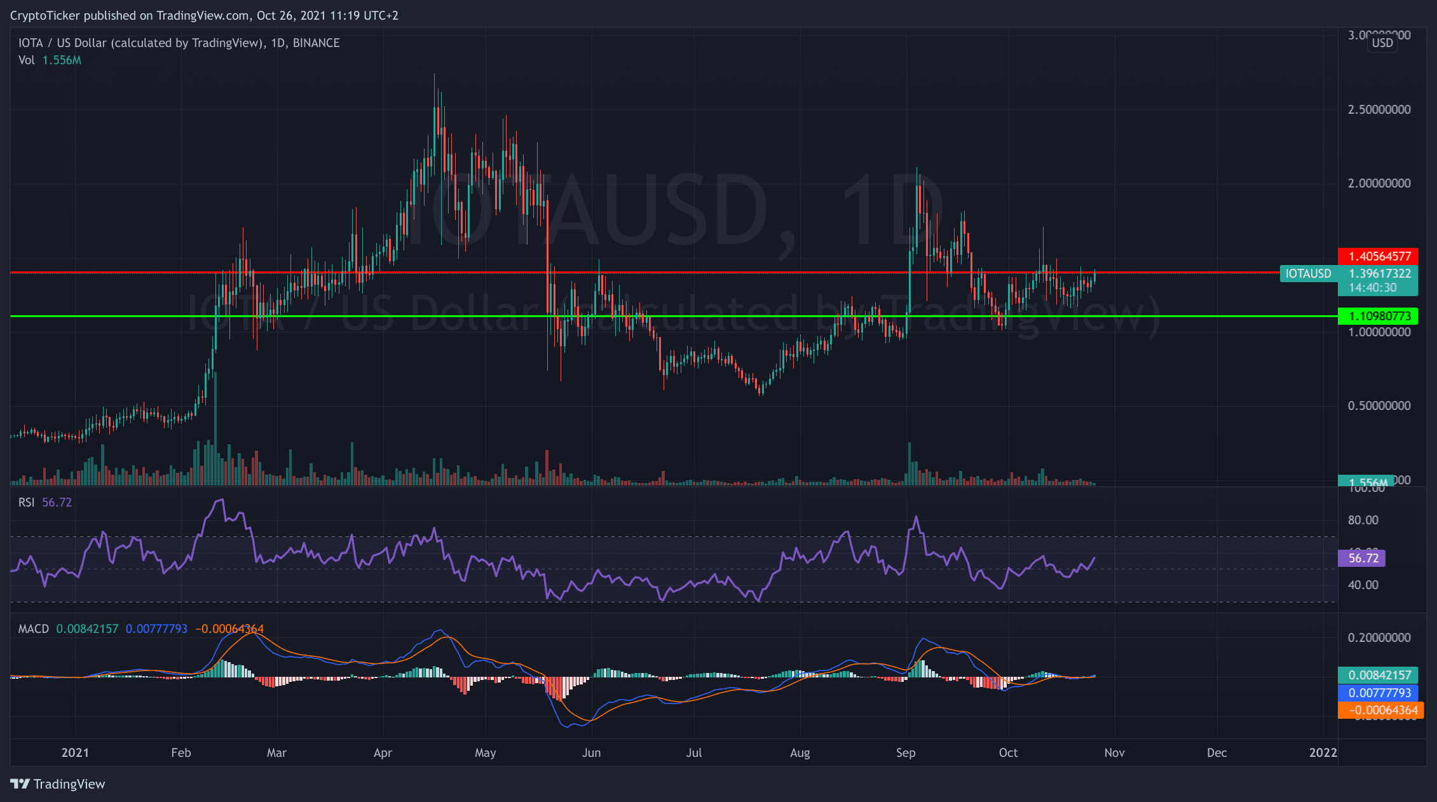
Task: Select the MACD indicator label
Action: tap(33, 629)
